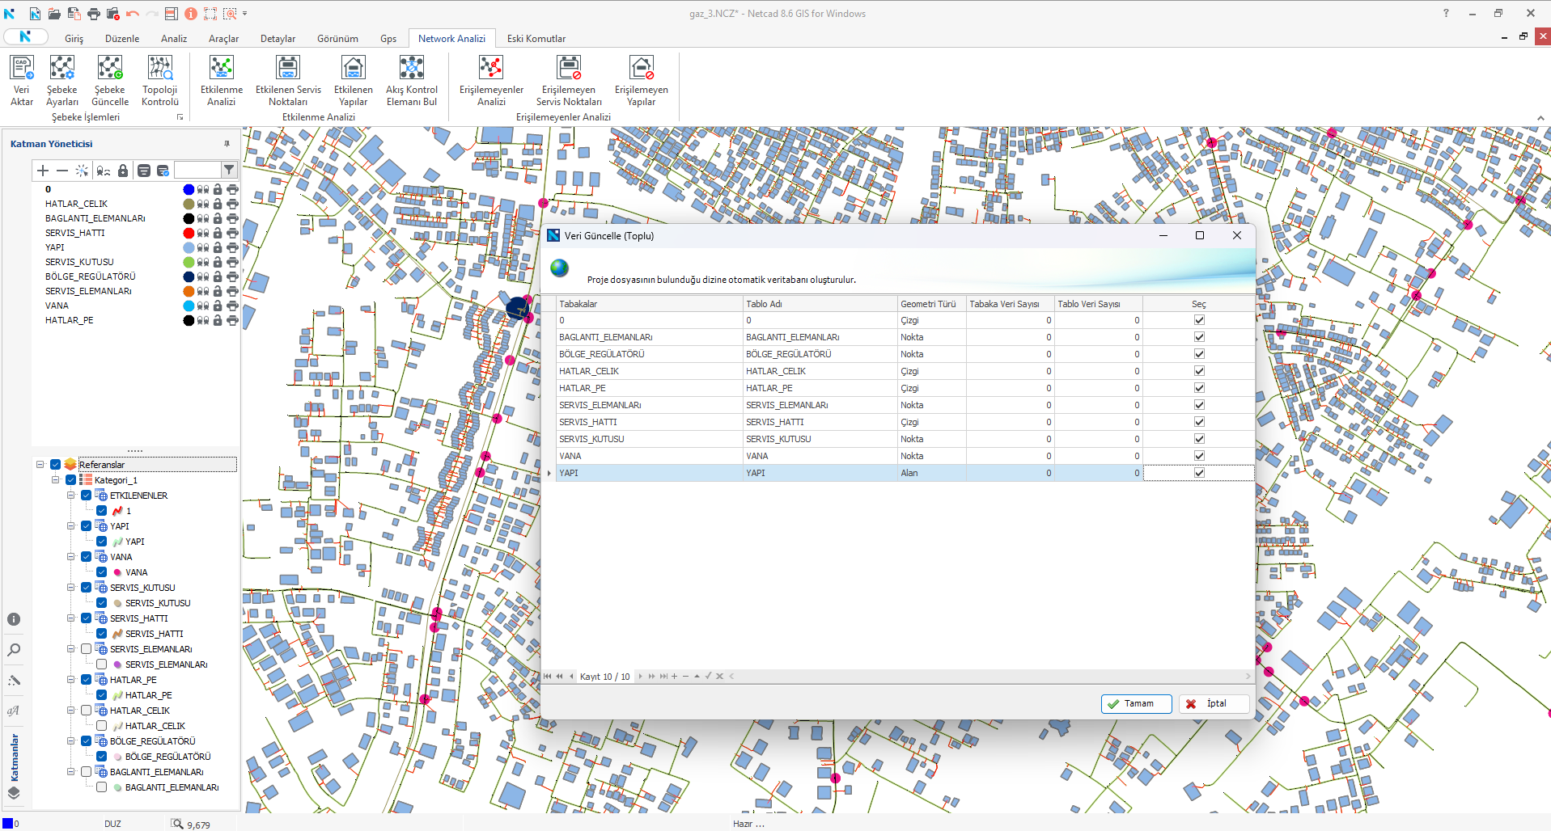
Task: Switch to the Analiz ribbon tab
Action: [x=173, y=39]
